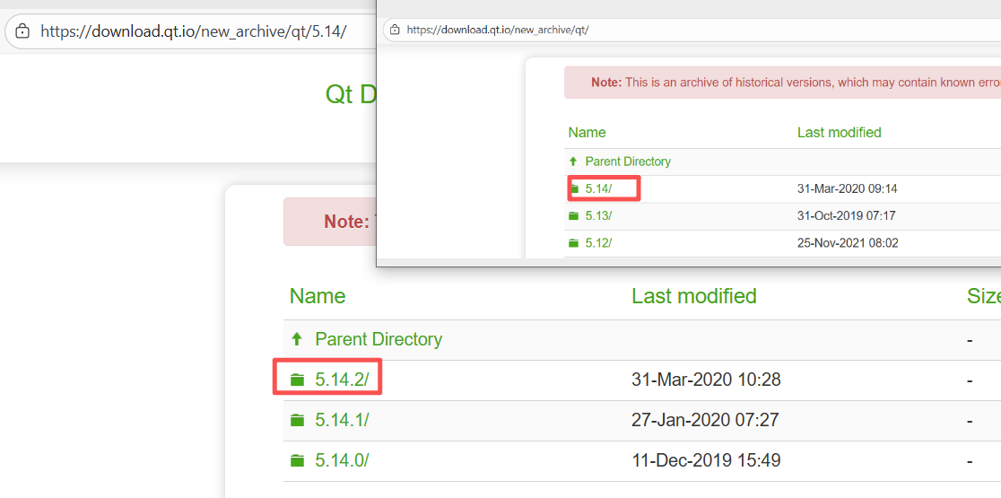Viewport: 1001px width, 498px height.
Task: Sort by Last modified in front window
Action: click(x=839, y=132)
